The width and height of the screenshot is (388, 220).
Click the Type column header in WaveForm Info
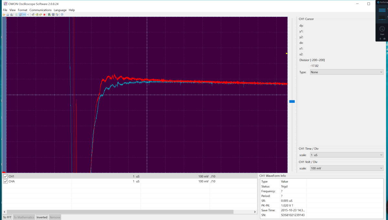(x=264, y=181)
